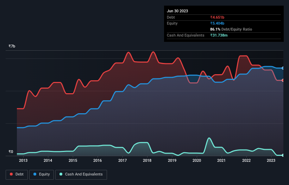
Task: Click the 2016 x-axis label
Action: [x=98, y=160]
